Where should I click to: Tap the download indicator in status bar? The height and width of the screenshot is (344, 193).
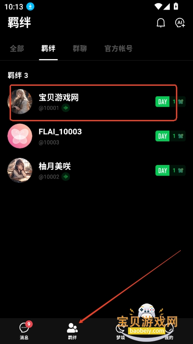[30, 7]
